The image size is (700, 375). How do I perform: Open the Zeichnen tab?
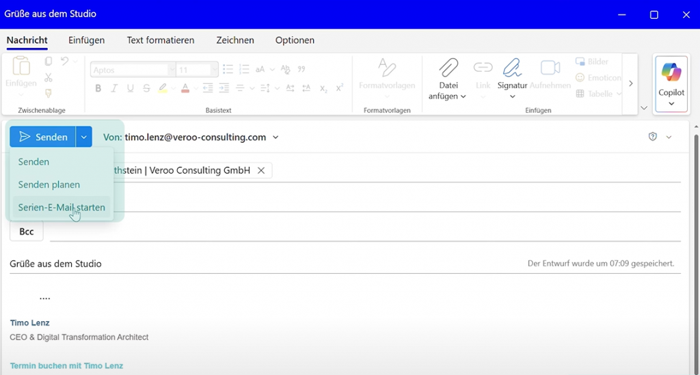pyautogui.click(x=235, y=40)
